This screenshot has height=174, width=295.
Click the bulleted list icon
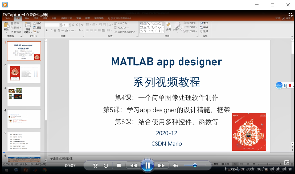point(88,25)
